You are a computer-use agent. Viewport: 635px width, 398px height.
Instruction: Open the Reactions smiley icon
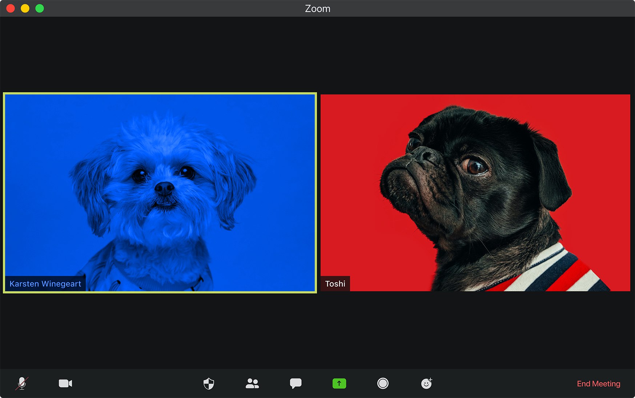[x=426, y=383]
